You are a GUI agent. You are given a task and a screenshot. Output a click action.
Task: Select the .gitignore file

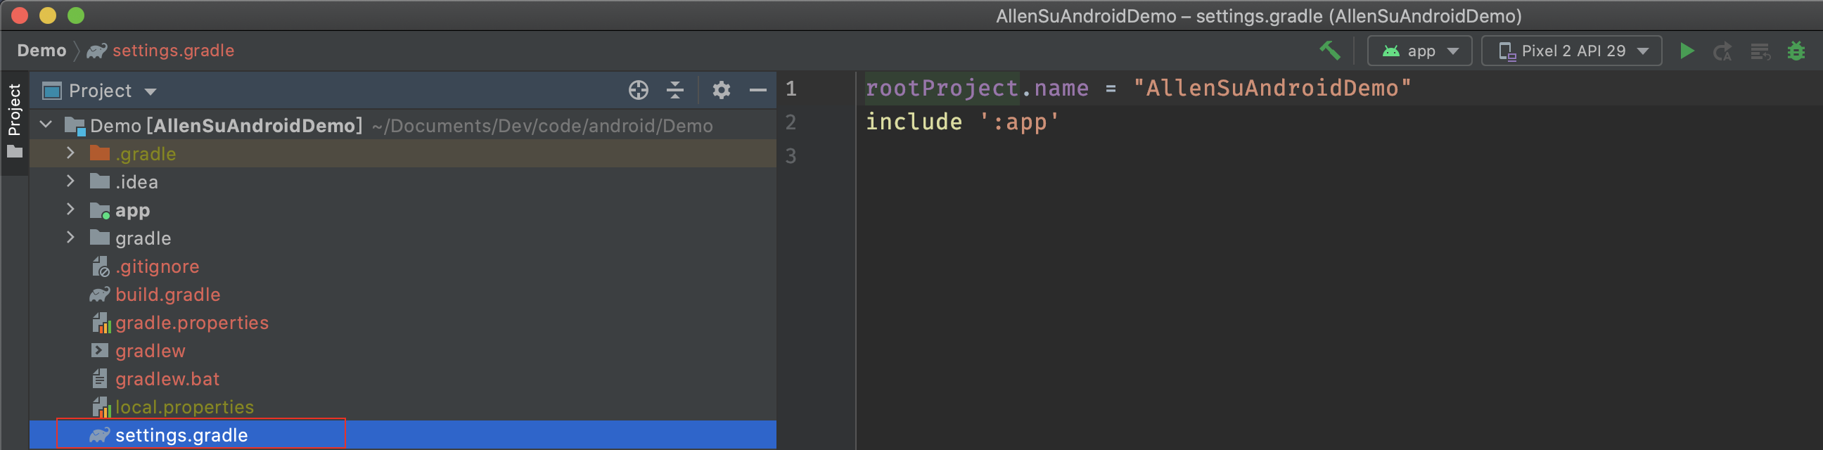(403, 266)
